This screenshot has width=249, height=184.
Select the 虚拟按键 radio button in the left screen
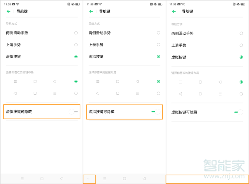tap(76, 57)
